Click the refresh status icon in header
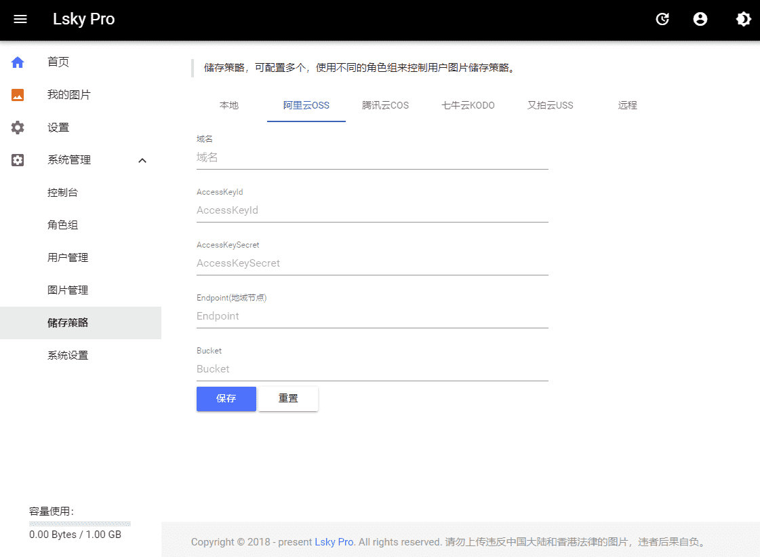Image resolution: width=760 pixels, height=557 pixels. 662,19
